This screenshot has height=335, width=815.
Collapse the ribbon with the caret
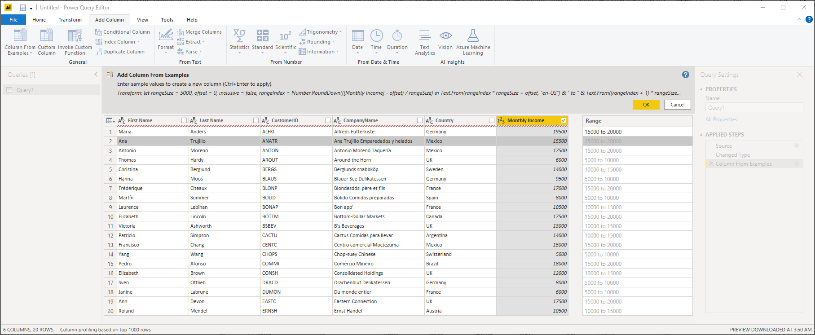point(799,19)
